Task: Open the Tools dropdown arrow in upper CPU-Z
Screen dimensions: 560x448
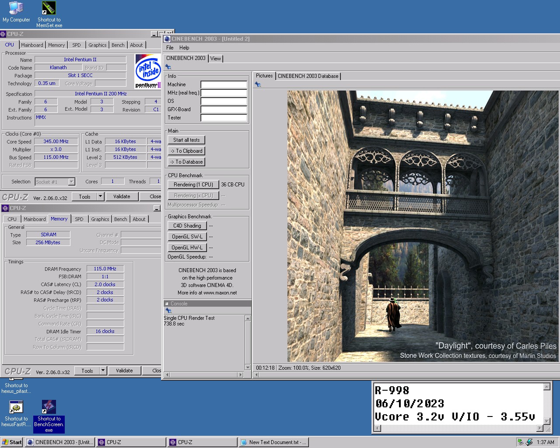Action: point(100,196)
